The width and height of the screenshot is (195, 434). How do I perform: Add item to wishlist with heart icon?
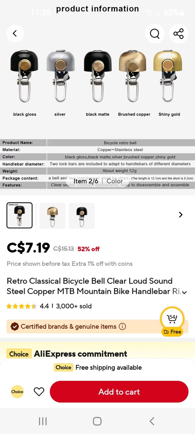click(39, 392)
